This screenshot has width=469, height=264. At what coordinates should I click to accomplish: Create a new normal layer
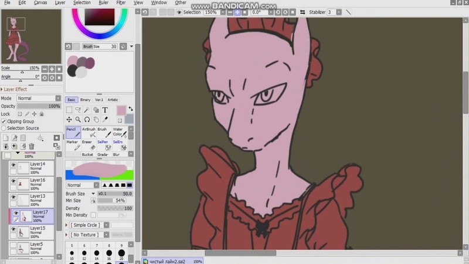[6, 138]
